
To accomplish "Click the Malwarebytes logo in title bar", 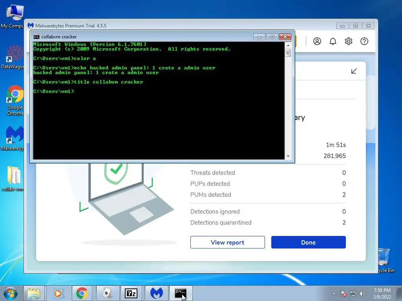I will pyautogui.click(x=31, y=25).
